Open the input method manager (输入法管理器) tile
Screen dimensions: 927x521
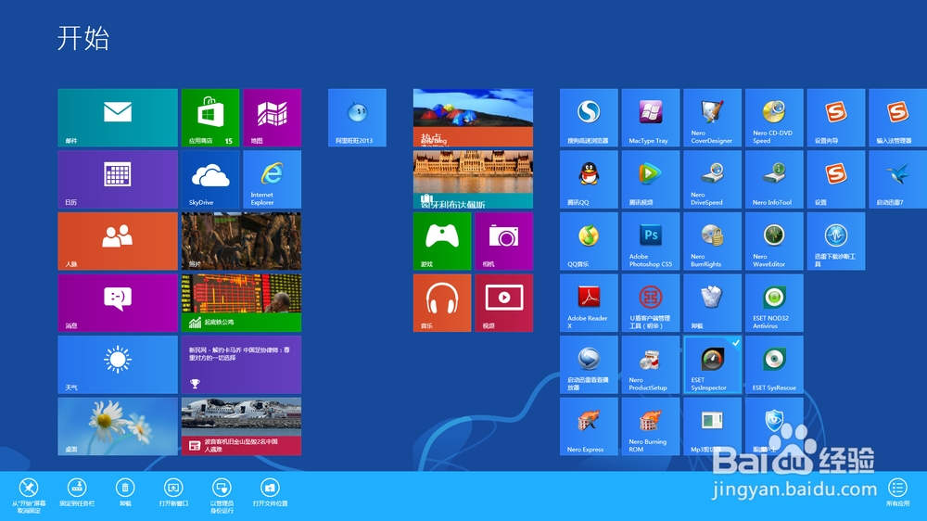[x=897, y=118]
